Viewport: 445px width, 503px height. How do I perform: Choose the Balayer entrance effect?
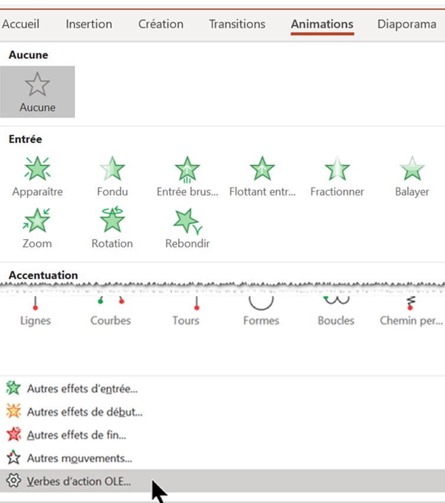(412, 176)
